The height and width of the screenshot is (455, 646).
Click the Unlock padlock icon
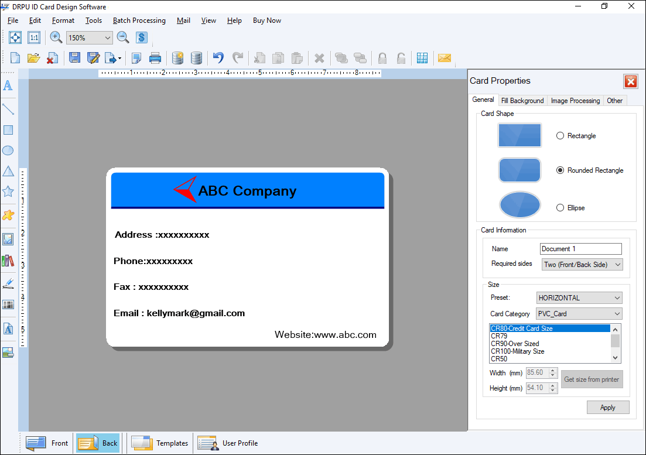tap(401, 58)
